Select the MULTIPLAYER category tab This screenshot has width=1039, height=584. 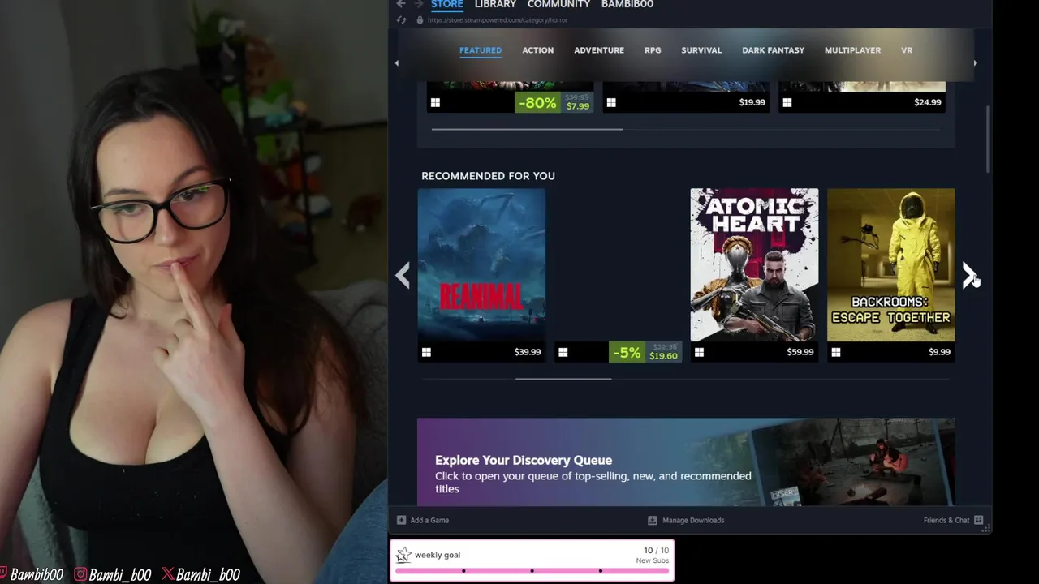[852, 50]
